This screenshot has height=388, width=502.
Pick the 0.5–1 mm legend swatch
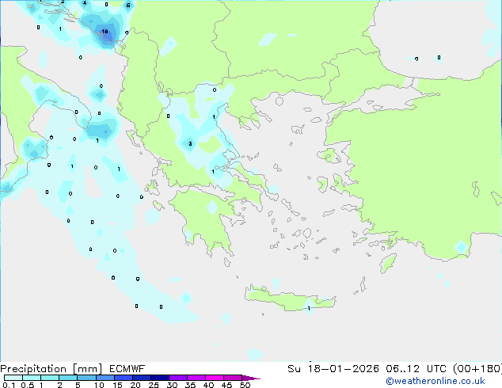point(32,378)
